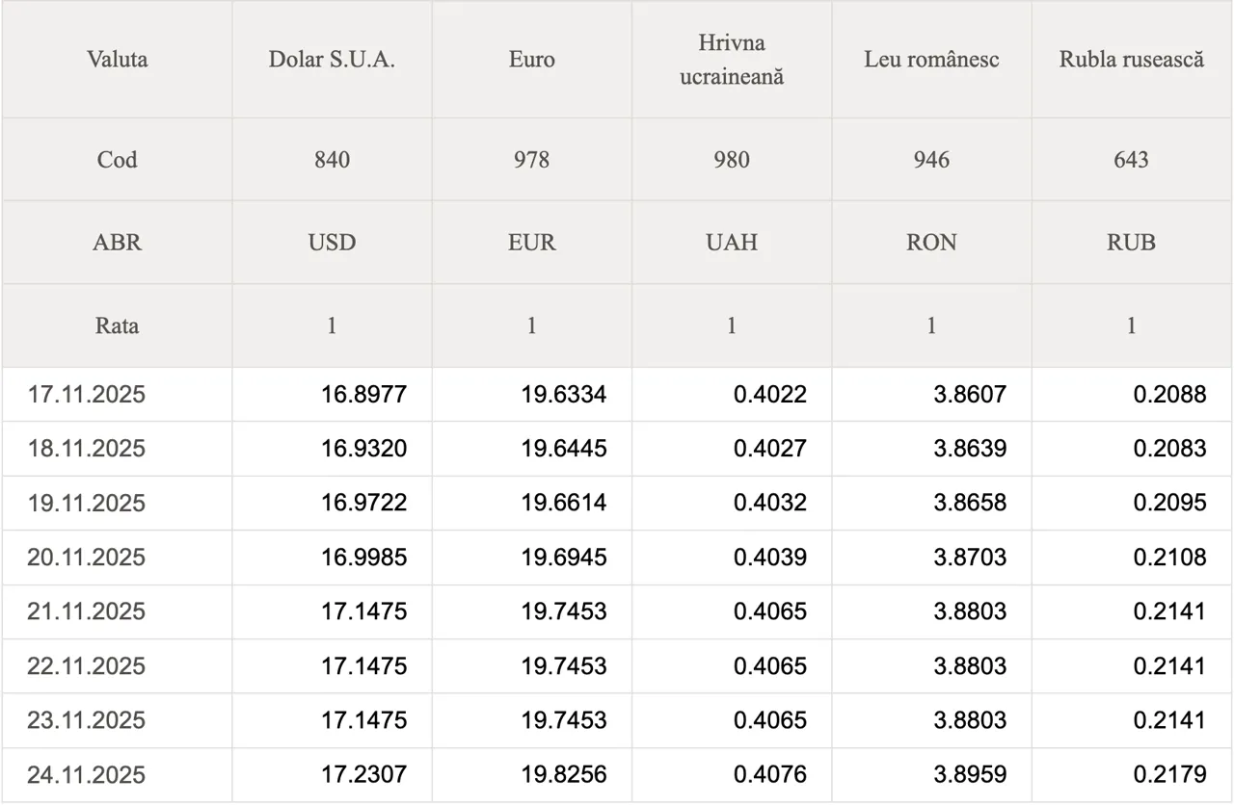Screen dimensions: 1234x805
Task: Click the Valuta header cell
Action: [117, 60]
